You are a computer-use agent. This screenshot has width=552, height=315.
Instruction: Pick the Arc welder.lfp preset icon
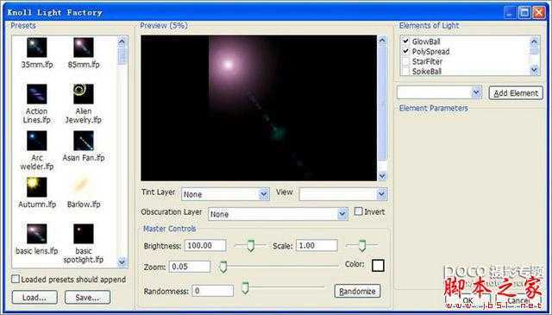[x=37, y=141]
